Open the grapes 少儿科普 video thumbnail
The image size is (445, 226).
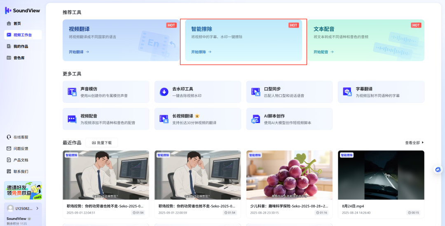pyautogui.click(x=289, y=175)
